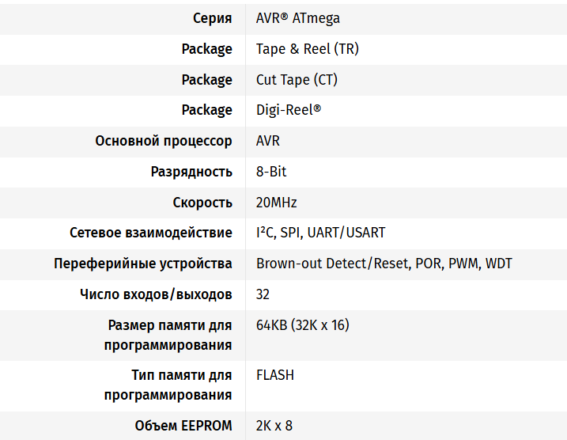Select the 'Cut Tape (CT)' value
This screenshot has width=567, height=440.
(297, 80)
